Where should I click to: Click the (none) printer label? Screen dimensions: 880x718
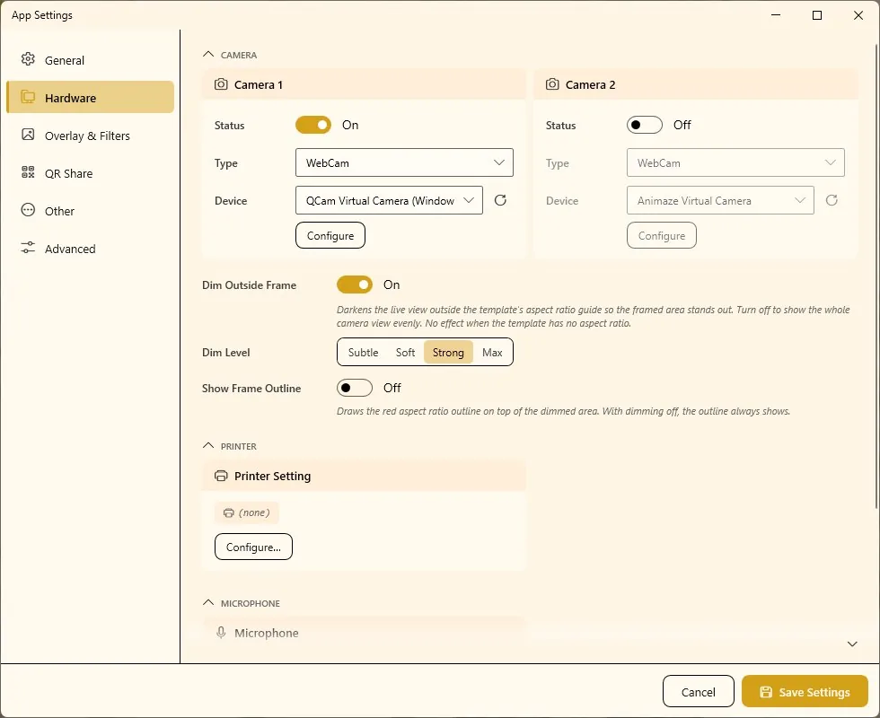tap(246, 512)
